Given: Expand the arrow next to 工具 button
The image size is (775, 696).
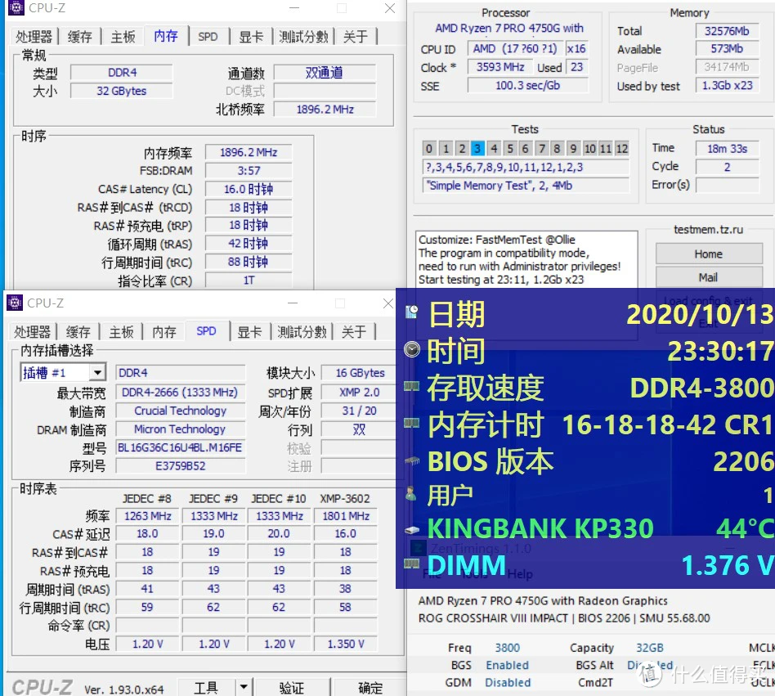Looking at the screenshot, I should pos(243,687).
